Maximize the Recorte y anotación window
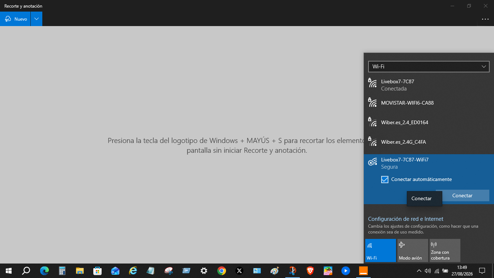Screen dimensions: 494x278 [469, 6]
